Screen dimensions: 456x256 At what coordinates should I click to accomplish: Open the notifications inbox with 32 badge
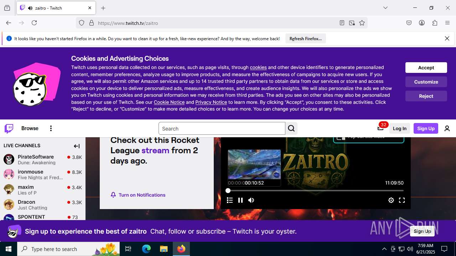[380, 128]
